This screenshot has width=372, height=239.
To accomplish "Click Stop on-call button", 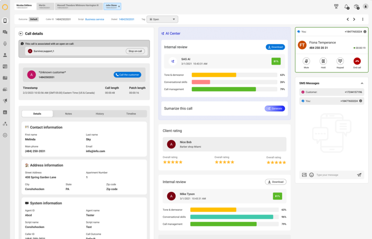I will pyautogui.click(x=135, y=51).
